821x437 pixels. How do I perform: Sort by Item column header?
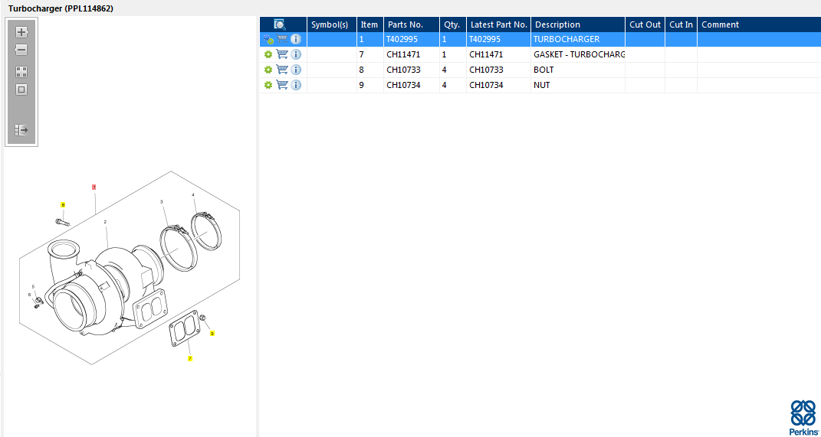[370, 24]
